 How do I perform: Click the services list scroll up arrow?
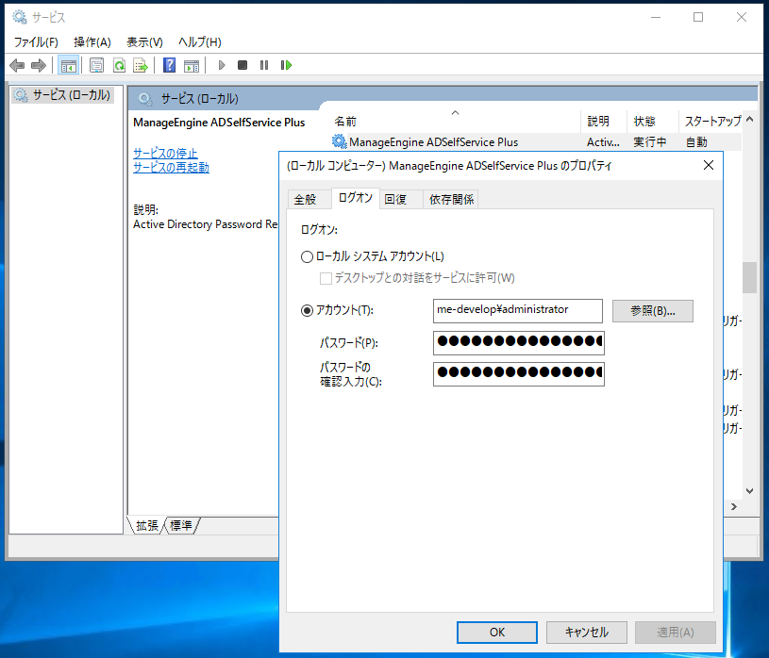(750, 119)
